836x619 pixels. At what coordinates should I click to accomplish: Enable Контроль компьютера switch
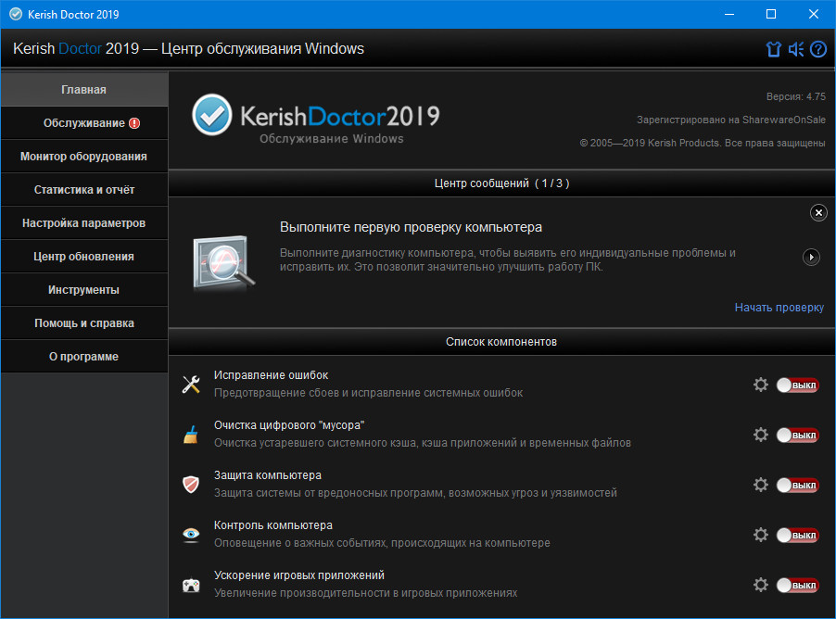pos(797,535)
